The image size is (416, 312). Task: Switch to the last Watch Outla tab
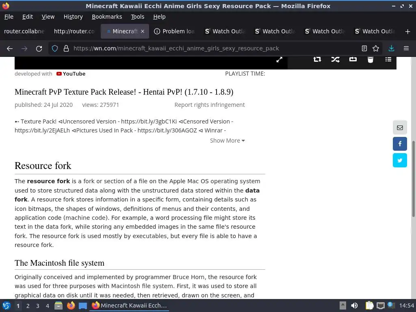tap(375, 31)
